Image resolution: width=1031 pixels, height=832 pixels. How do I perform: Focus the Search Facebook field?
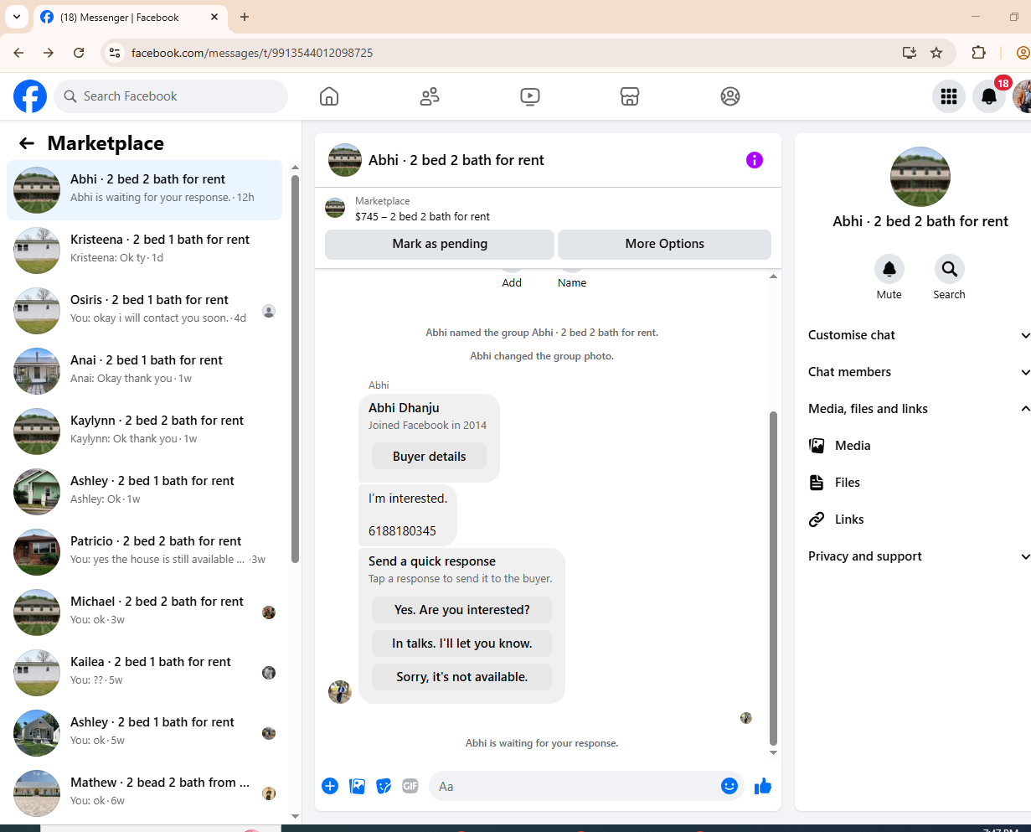[x=171, y=96]
